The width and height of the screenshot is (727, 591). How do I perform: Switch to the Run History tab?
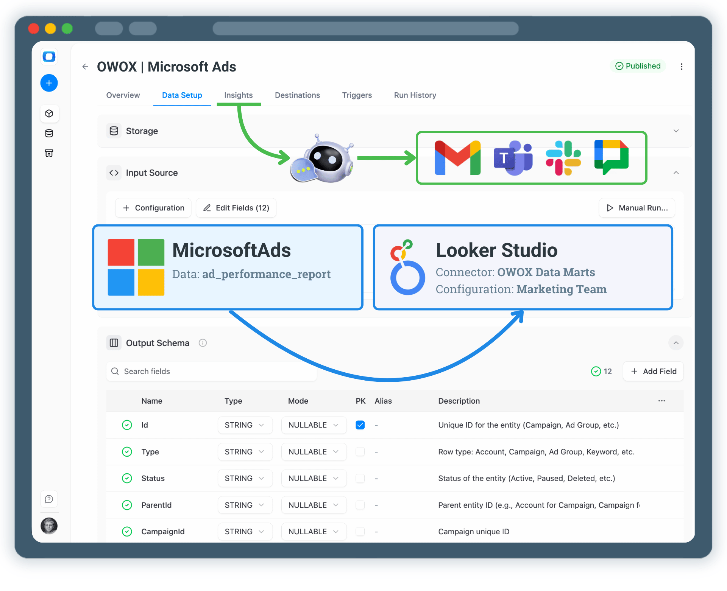click(415, 95)
